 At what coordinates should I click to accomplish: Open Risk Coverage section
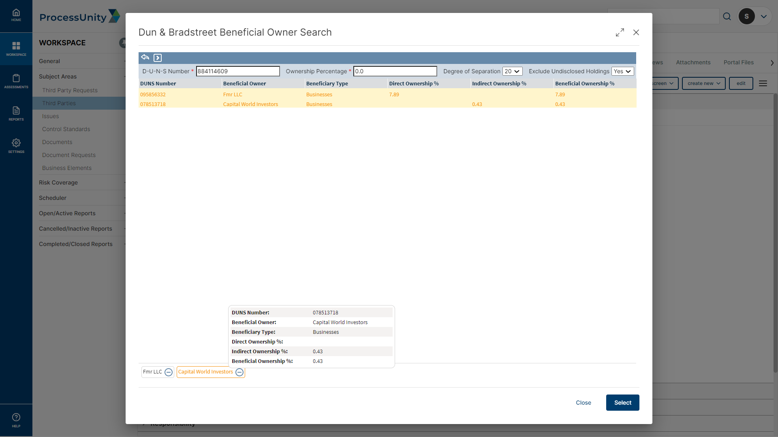pos(58,182)
